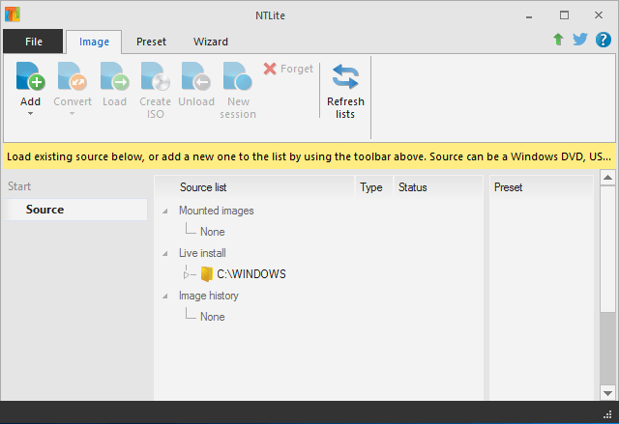Collapse the Mounted images group

coord(164,211)
